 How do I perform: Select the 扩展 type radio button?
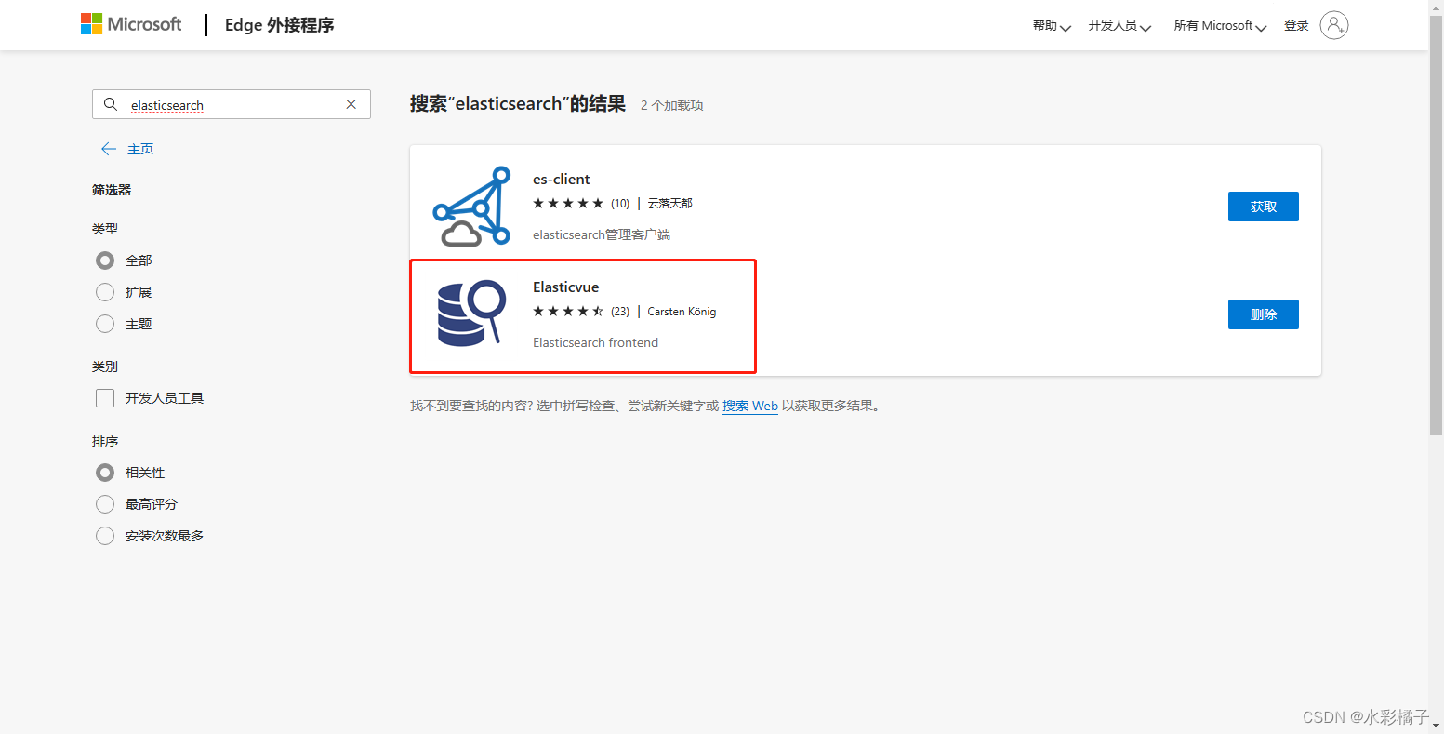coord(105,292)
